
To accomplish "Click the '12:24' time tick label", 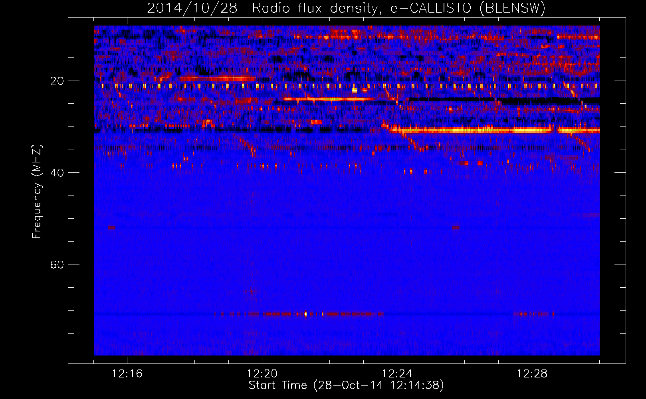I will [397, 374].
